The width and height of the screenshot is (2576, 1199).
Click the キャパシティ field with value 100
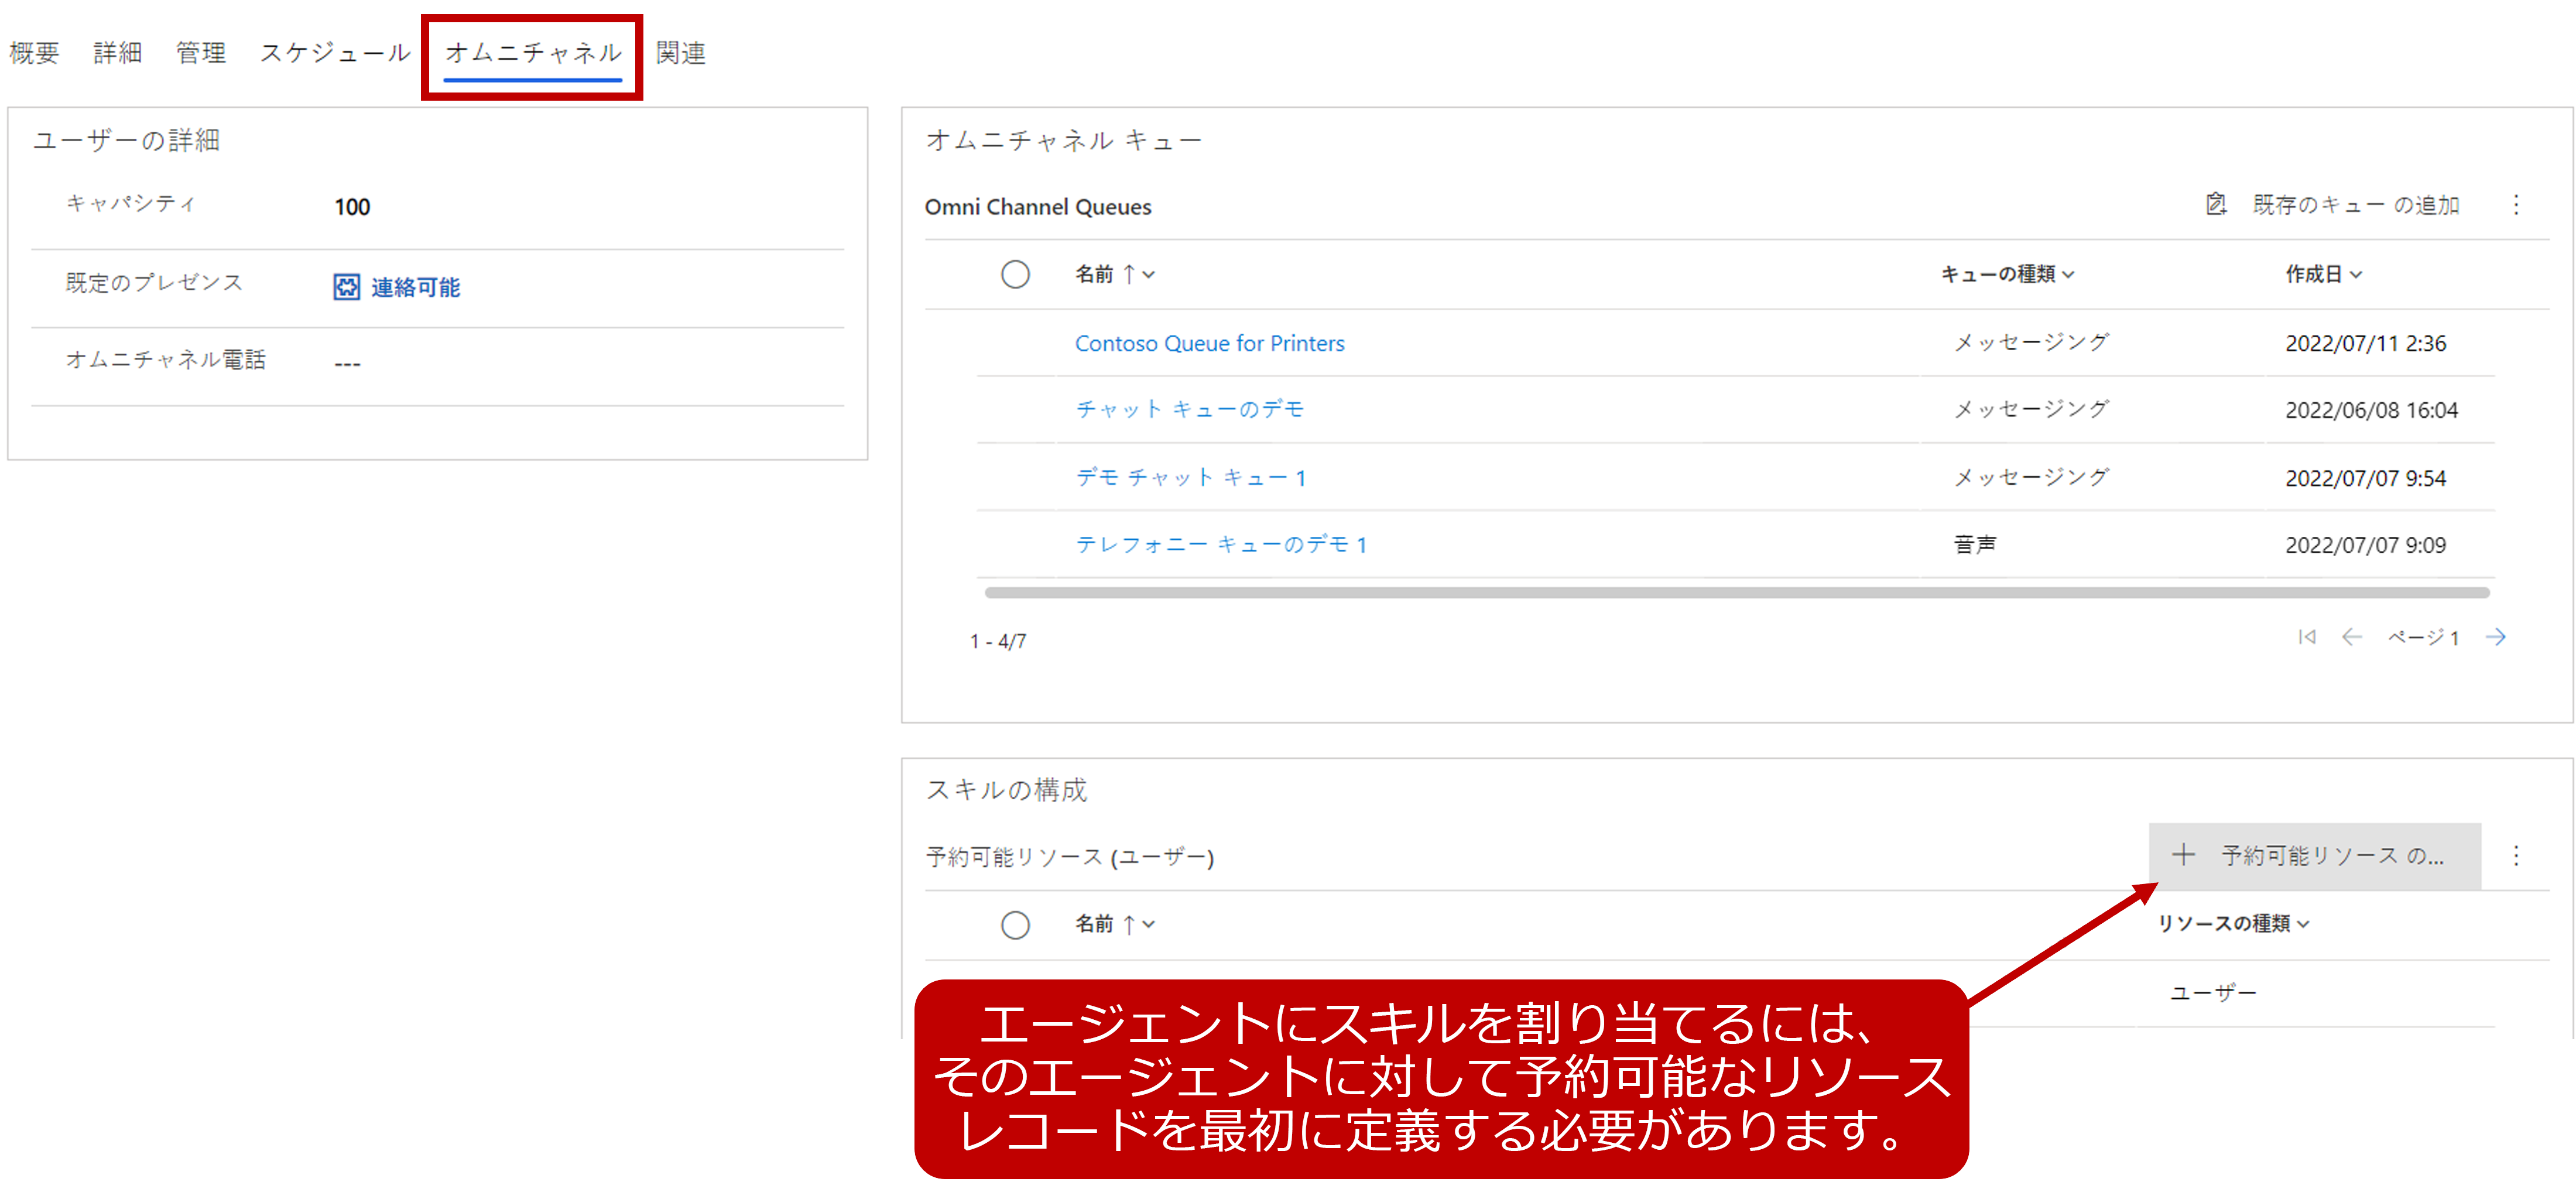[x=352, y=207]
